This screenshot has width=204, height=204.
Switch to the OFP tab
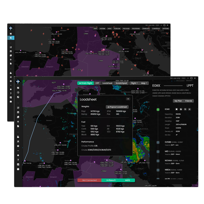tap(97, 83)
